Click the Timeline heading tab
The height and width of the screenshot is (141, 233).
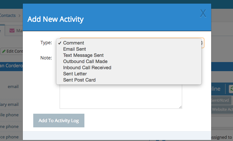pos(216,89)
